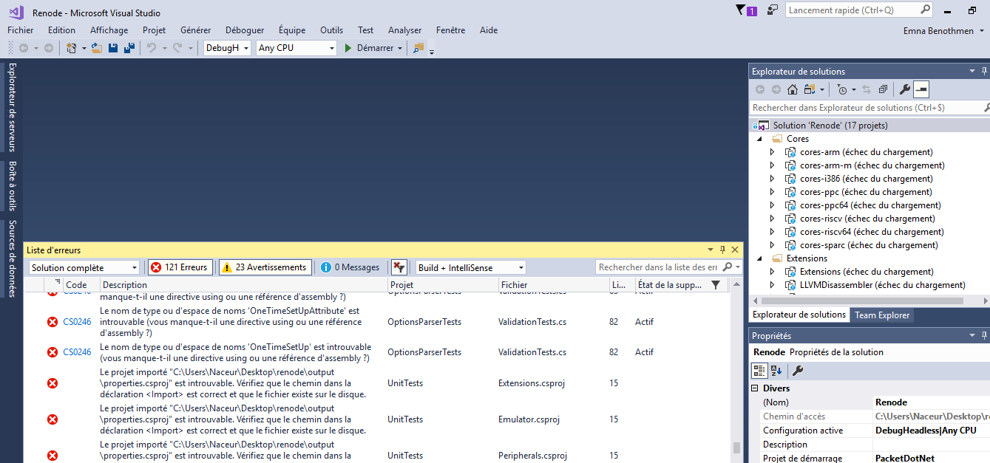Open the Fichier menu
990x463 pixels.
pos(21,30)
